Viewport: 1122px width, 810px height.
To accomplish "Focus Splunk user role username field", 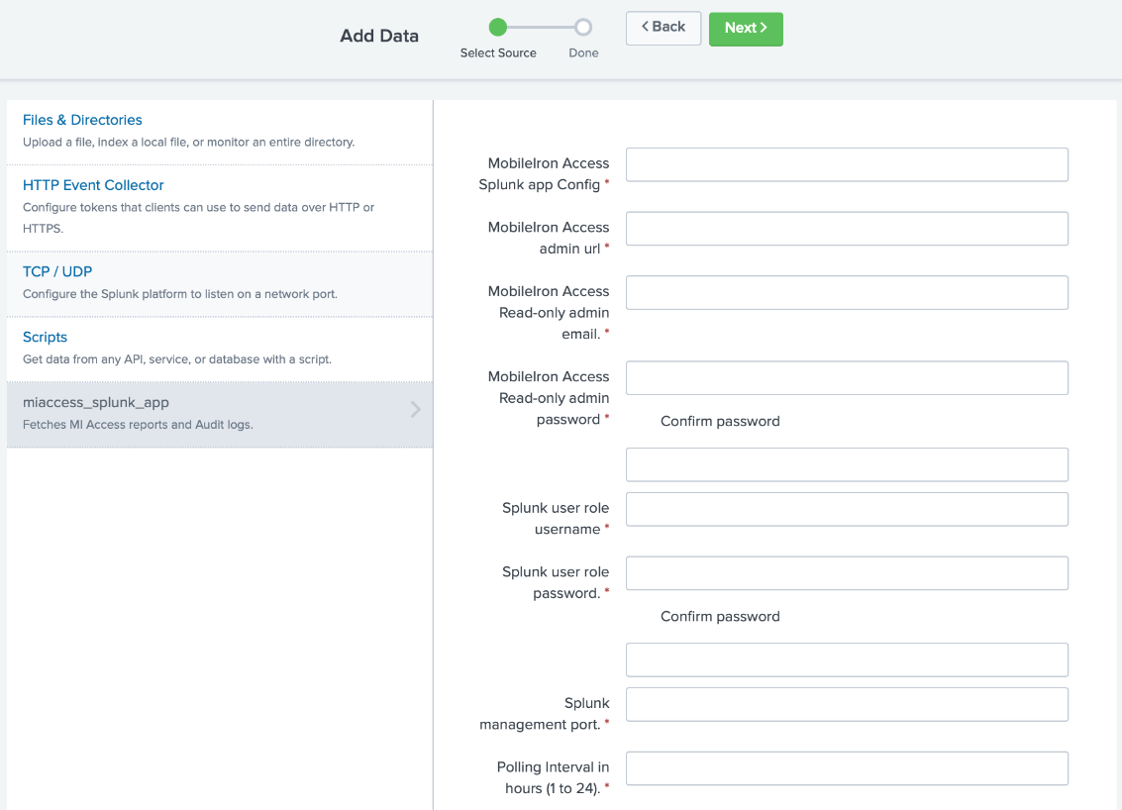I will [x=847, y=510].
